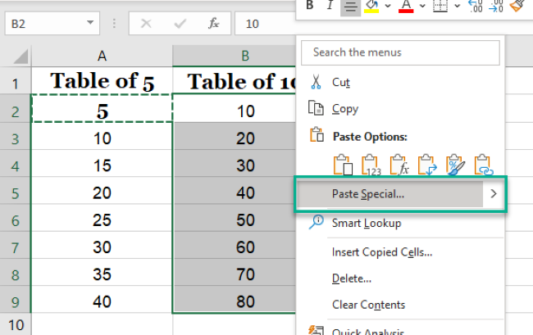Click the Increase Decimal icon

tap(476, 7)
